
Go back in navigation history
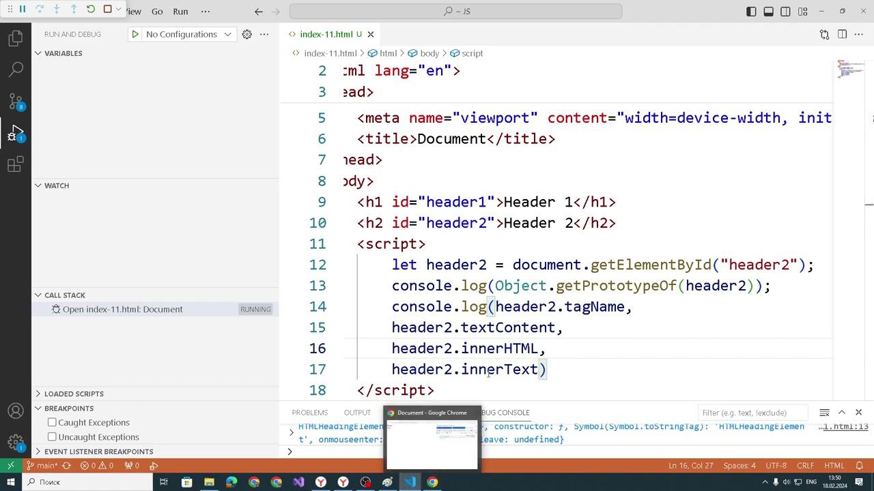coord(258,12)
